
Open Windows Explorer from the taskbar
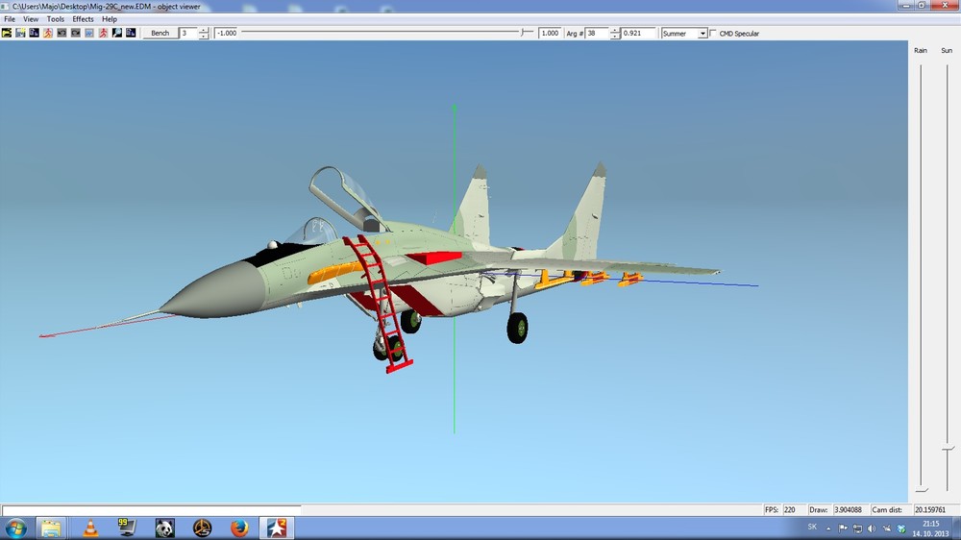(x=52, y=528)
